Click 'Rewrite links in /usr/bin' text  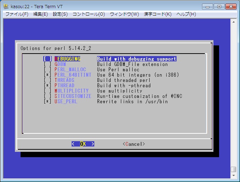(x=133, y=101)
